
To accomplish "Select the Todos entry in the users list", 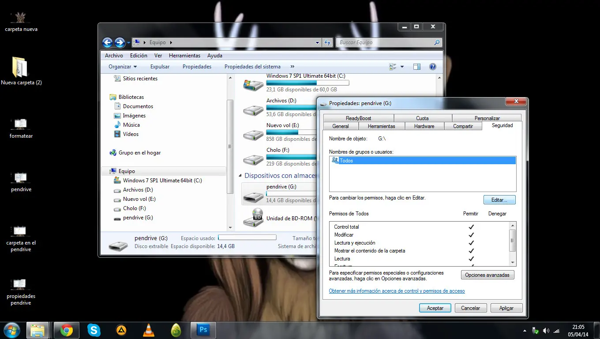I will click(423, 161).
